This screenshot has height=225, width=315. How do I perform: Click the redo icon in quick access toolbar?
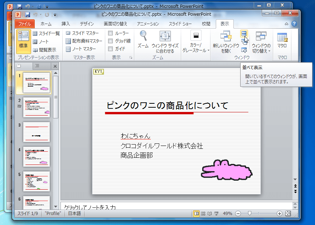pyautogui.click(x=47, y=15)
